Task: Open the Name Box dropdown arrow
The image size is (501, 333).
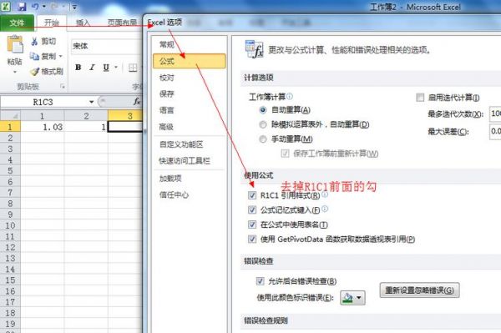Action: (91, 102)
